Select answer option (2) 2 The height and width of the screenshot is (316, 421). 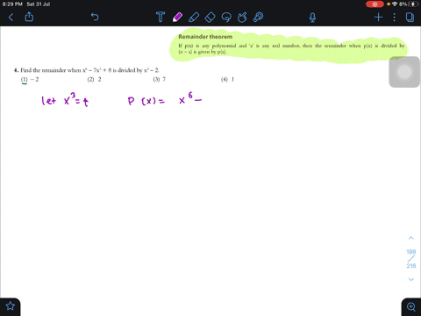tap(94, 79)
